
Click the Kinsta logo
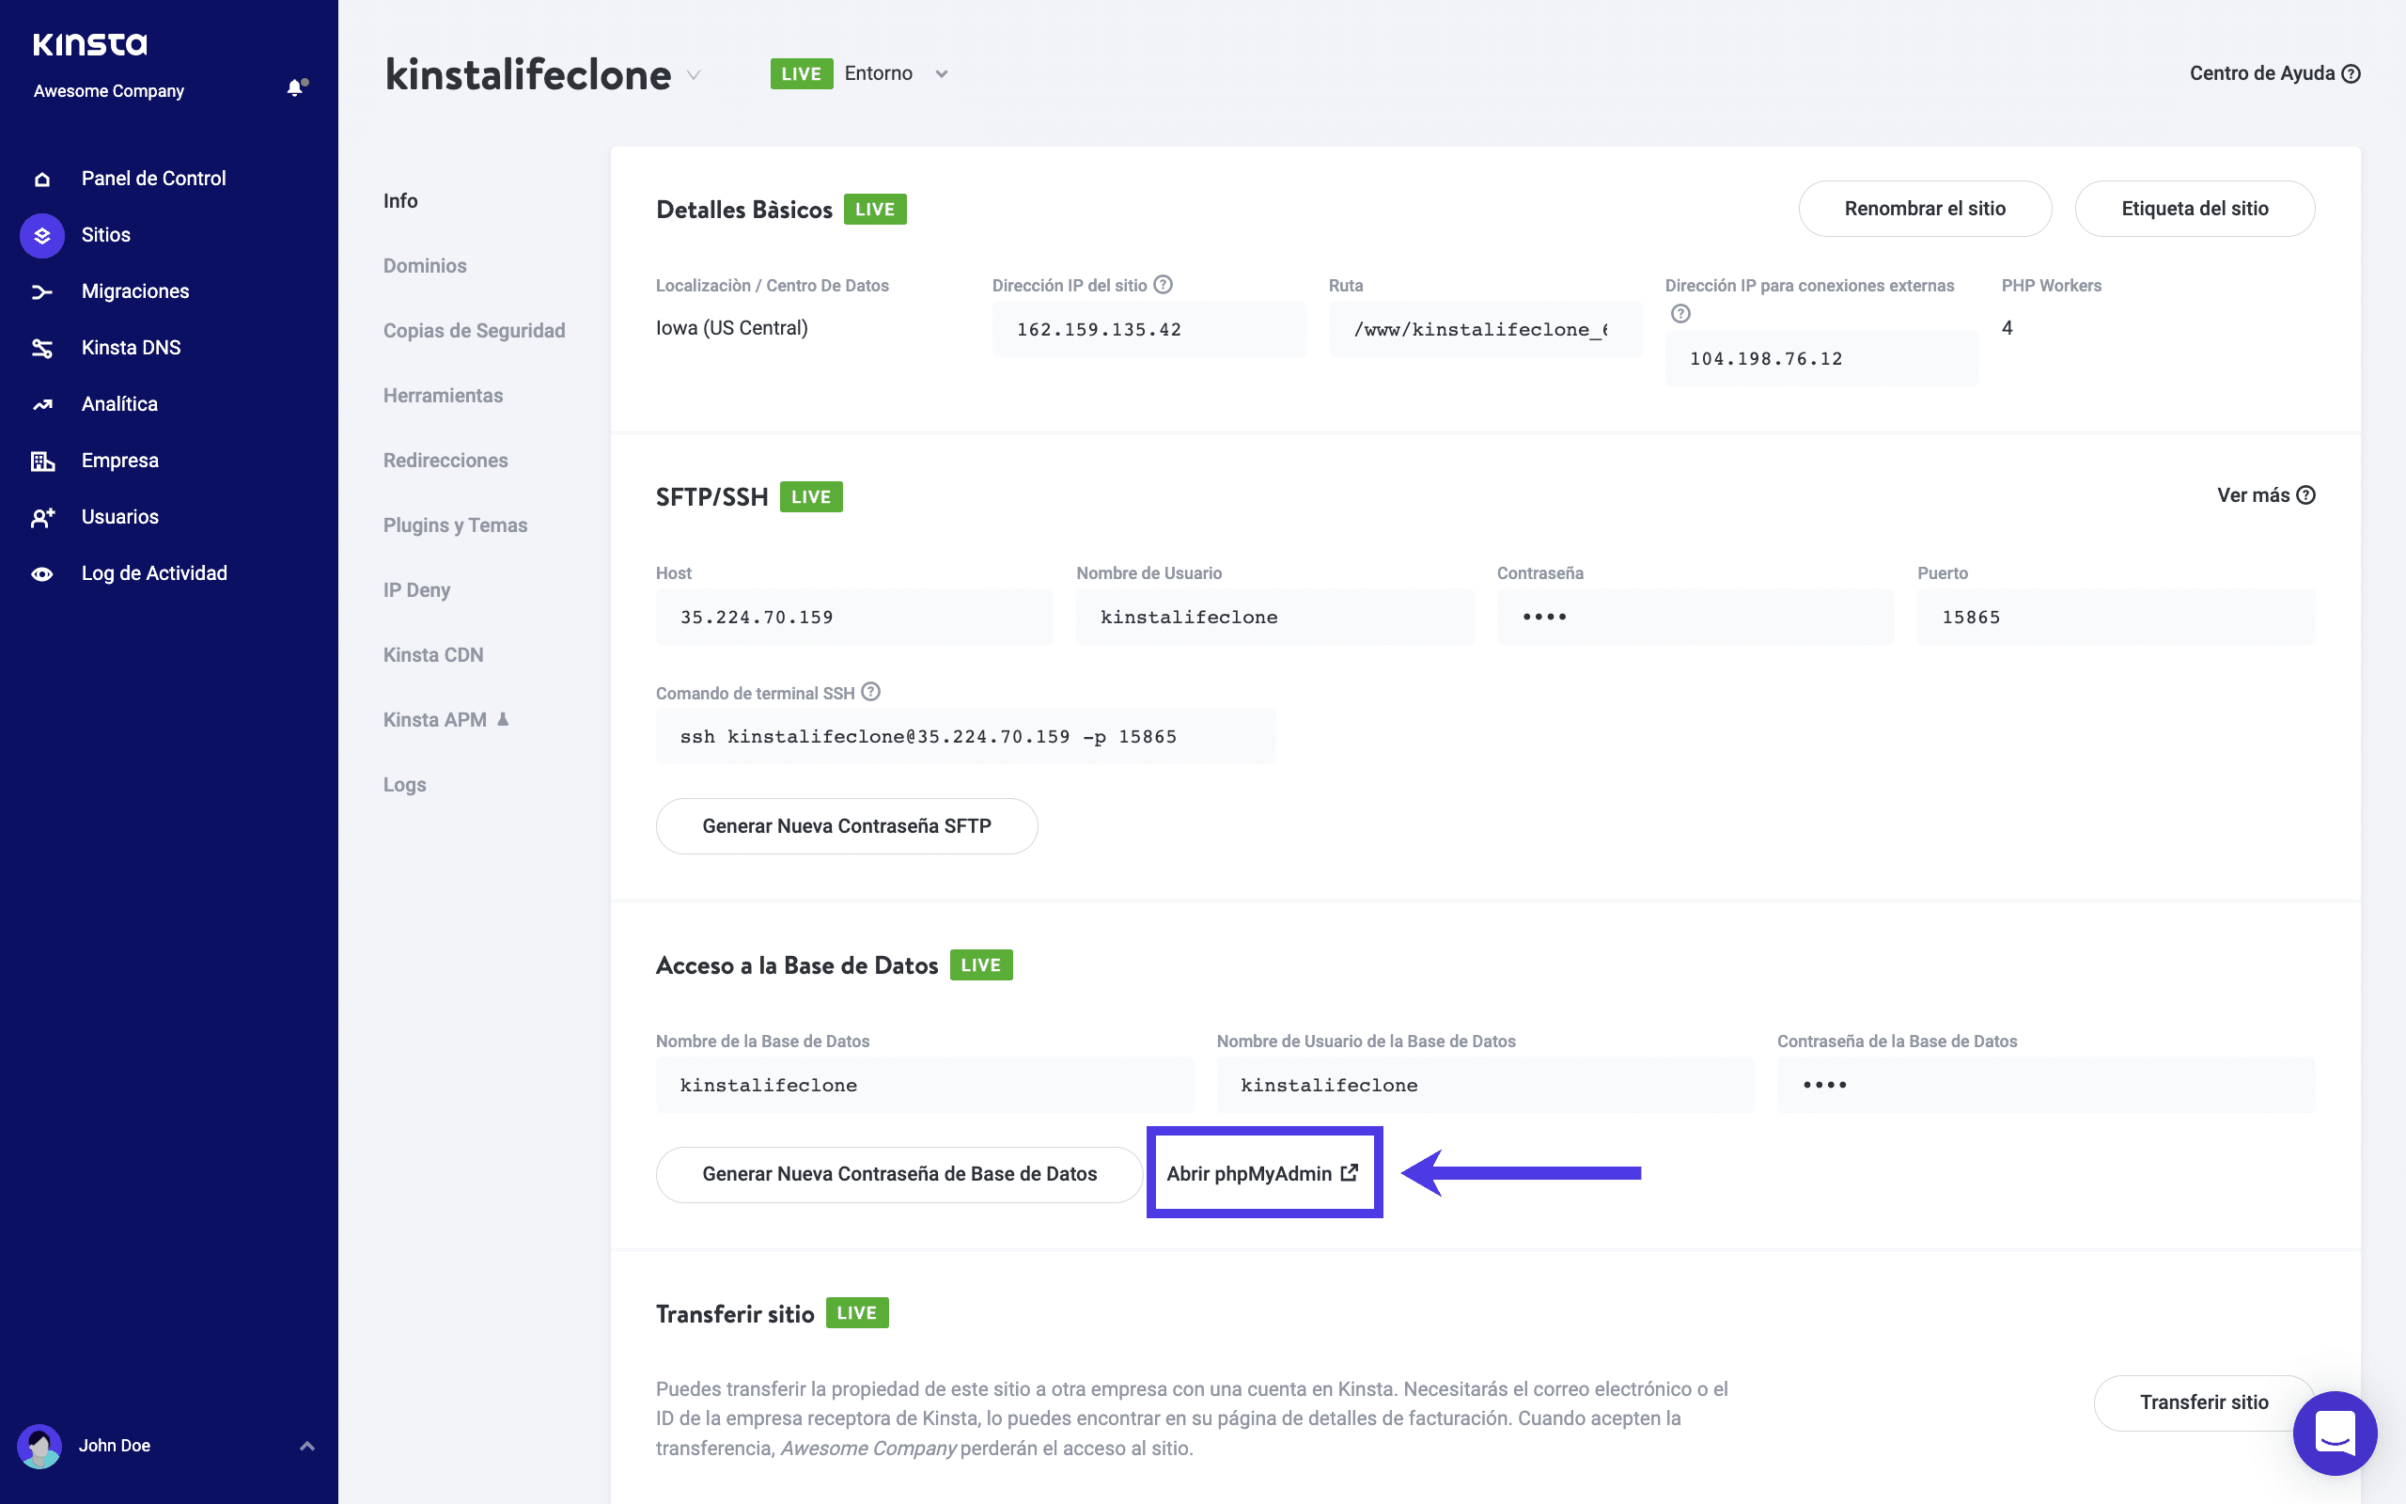(x=90, y=44)
